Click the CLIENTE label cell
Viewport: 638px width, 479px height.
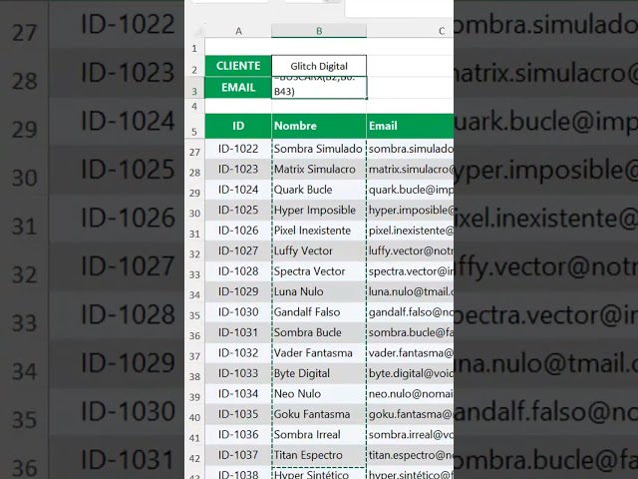point(238,66)
